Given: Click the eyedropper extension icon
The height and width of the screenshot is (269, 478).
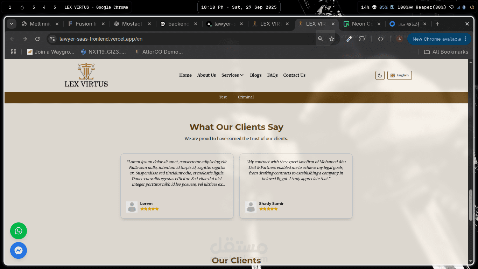Looking at the screenshot, I should [349, 39].
